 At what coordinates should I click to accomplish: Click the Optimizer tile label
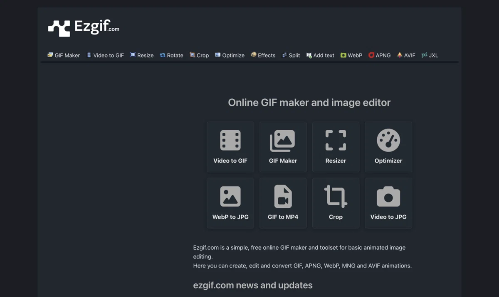point(388,161)
